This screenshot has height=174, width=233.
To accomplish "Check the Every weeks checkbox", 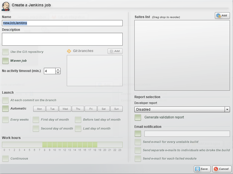I will point(6,120).
